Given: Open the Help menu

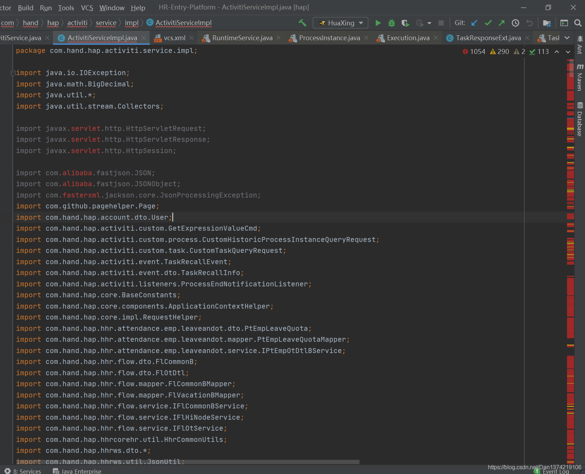Looking at the screenshot, I should (x=138, y=8).
